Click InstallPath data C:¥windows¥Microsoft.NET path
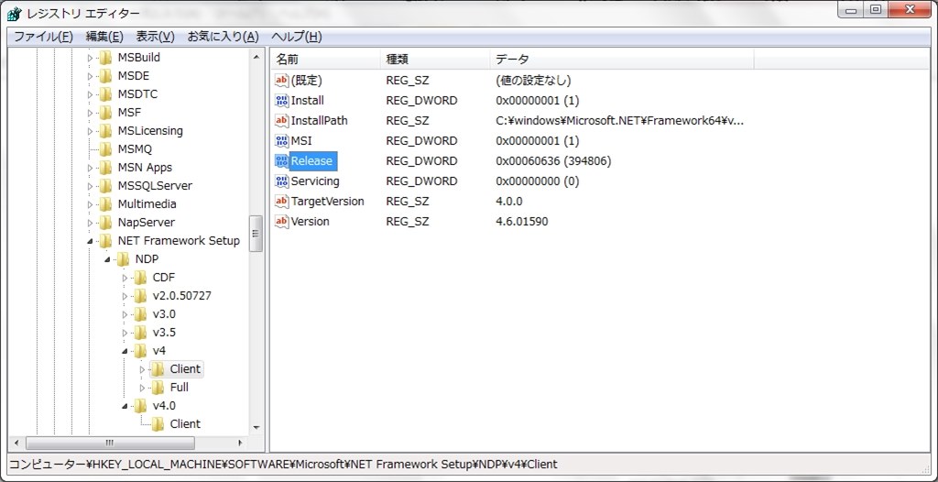The image size is (938, 482). [x=620, y=121]
